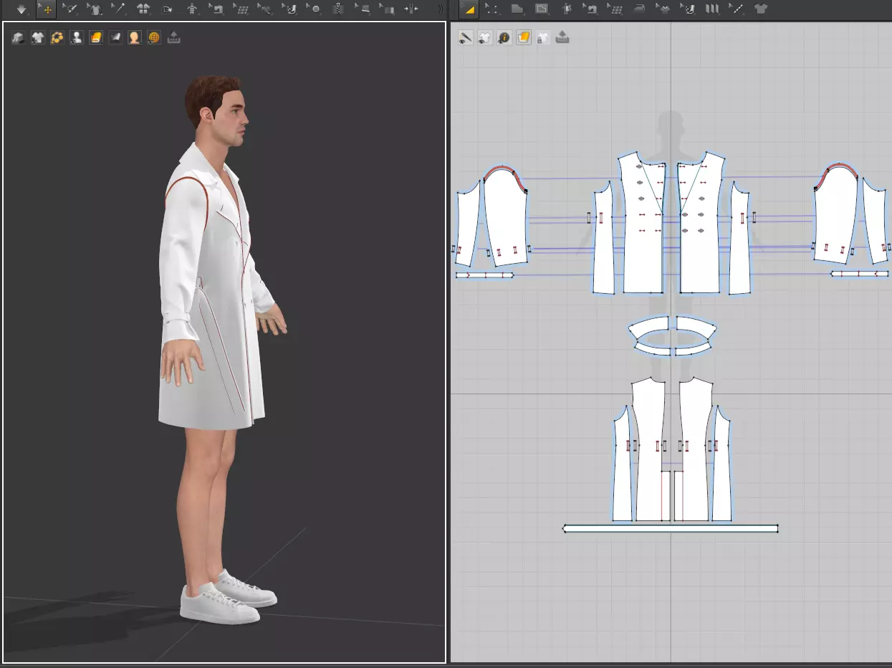Click the avatar trace tool in 2D toolbar
Image resolution: width=892 pixels, height=668 pixels.
tap(567, 9)
